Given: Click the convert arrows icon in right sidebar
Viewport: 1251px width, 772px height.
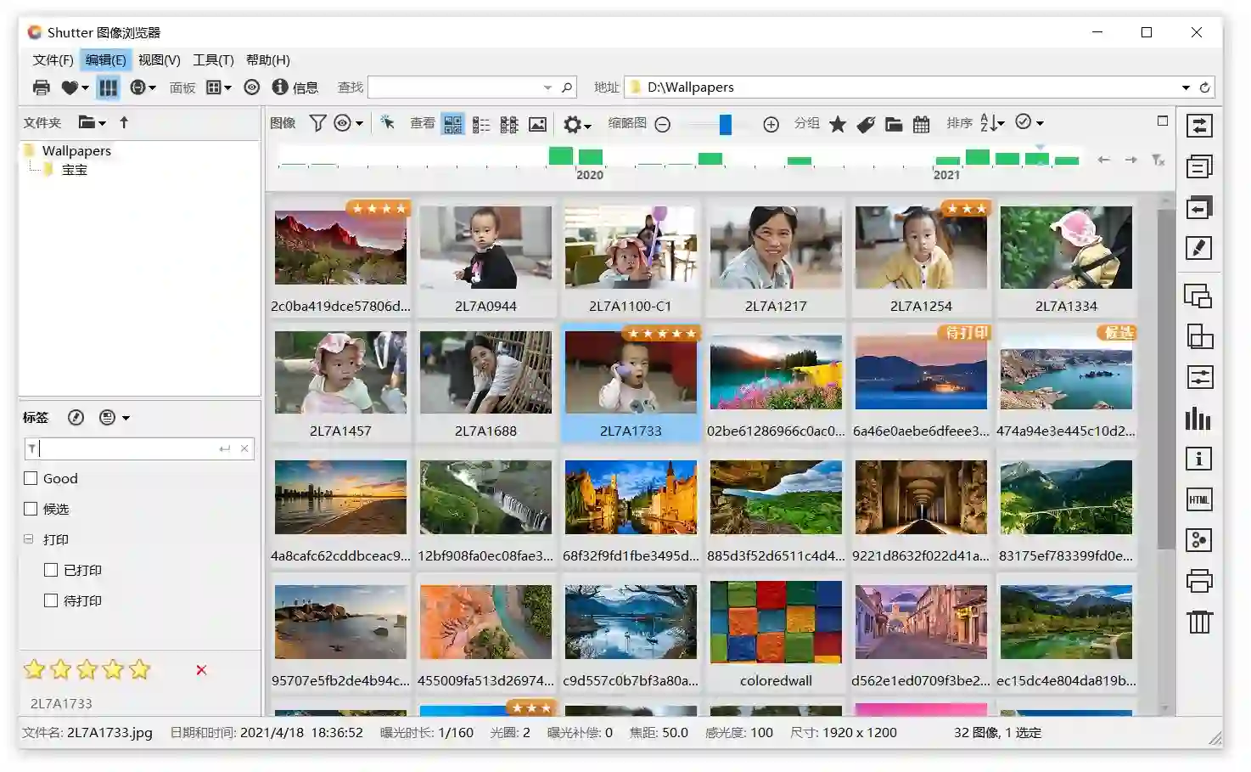Looking at the screenshot, I should [1199, 126].
